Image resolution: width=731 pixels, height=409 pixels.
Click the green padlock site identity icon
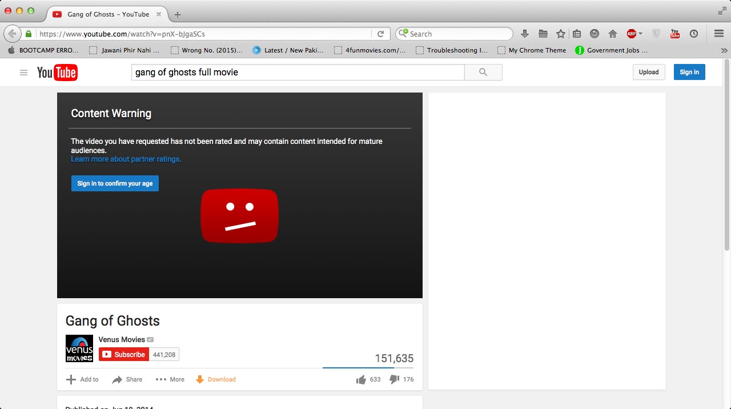pos(29,34)
